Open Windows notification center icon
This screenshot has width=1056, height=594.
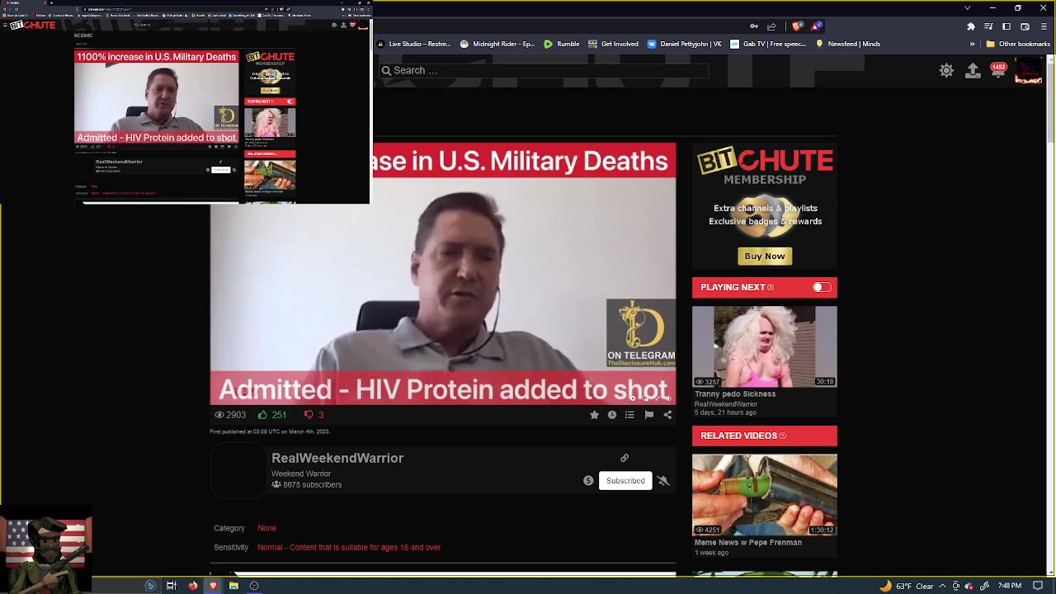click(x=1038, y=586)
